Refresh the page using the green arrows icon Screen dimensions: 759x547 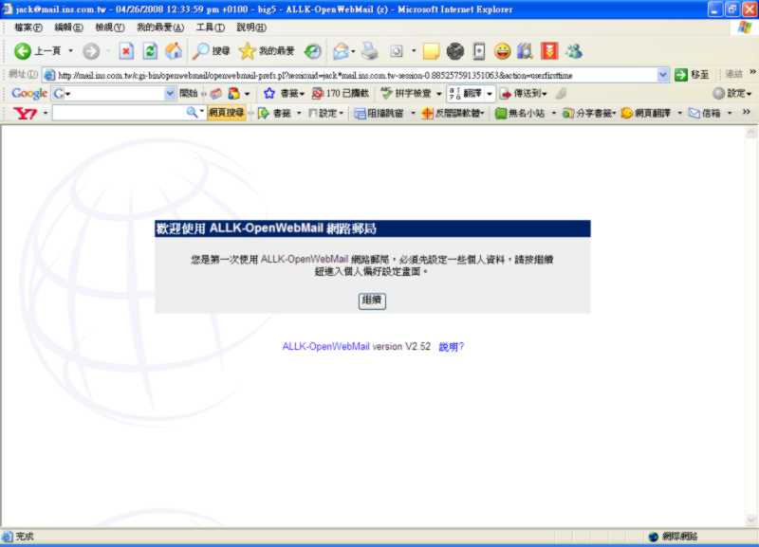(150, 51)
